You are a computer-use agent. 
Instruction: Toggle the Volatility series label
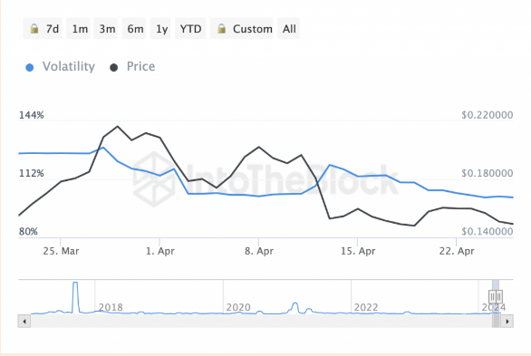(x=69, y=66)
